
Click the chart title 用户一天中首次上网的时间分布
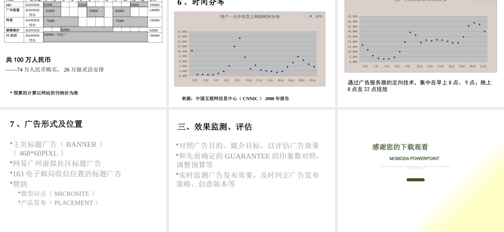pos(250,17)
